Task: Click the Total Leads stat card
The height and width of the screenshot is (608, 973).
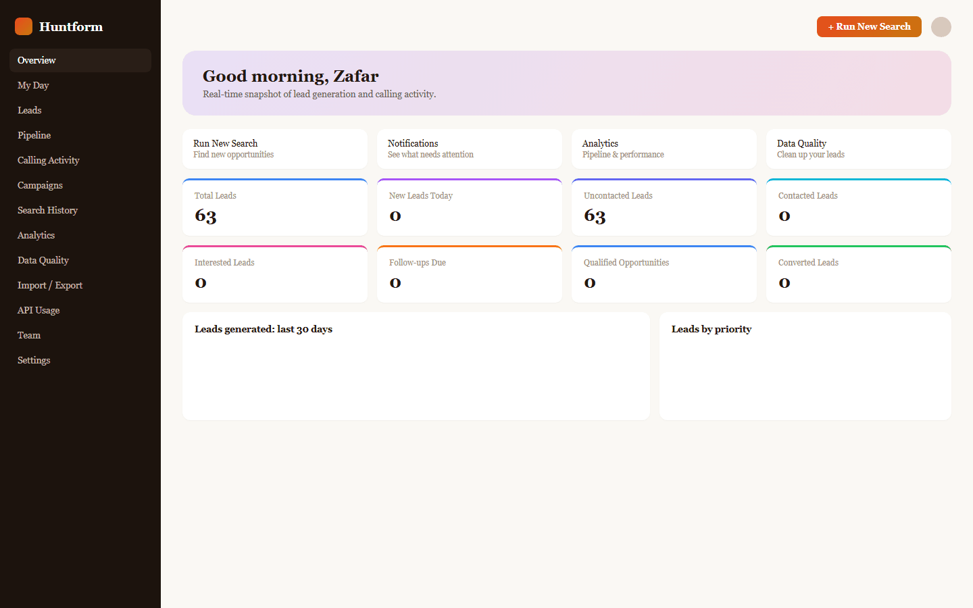Action: click(275, 207)
